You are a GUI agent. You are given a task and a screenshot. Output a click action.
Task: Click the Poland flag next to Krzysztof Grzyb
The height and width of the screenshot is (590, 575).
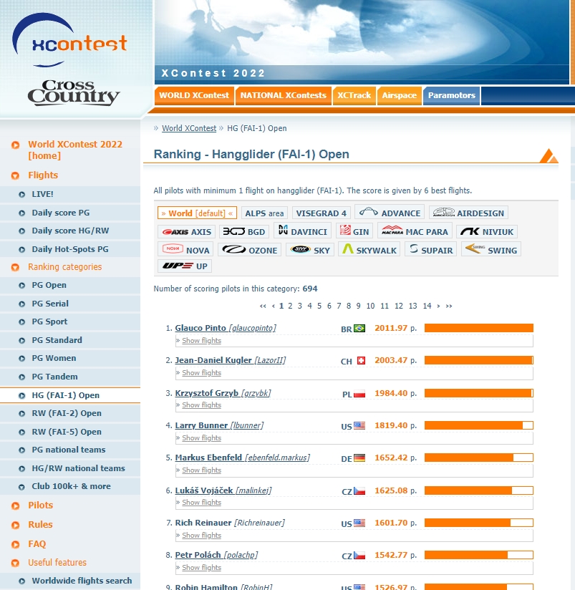coord(359,394)
